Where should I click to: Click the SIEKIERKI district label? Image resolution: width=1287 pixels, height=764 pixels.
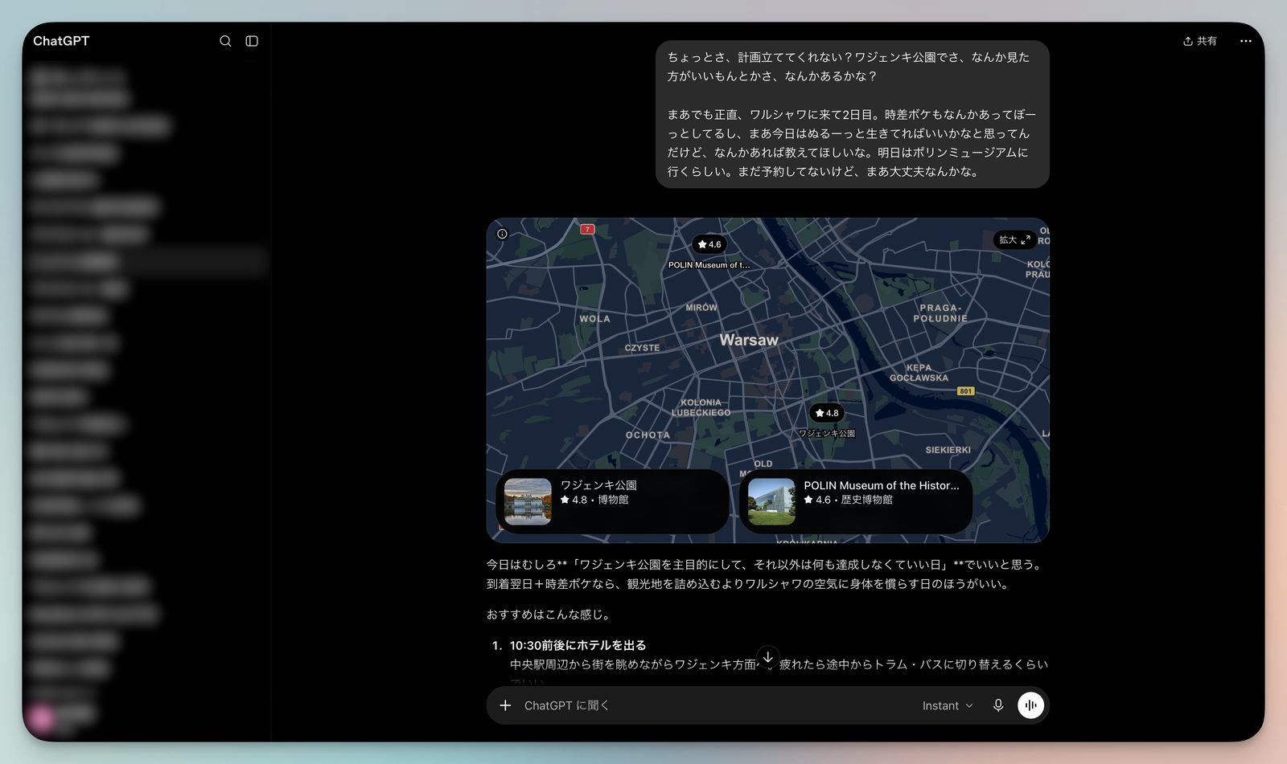948,451
